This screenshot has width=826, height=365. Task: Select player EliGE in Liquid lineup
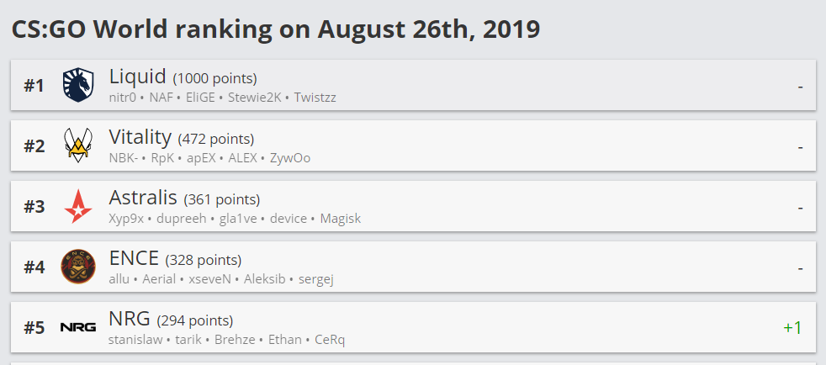click(200, 98)
